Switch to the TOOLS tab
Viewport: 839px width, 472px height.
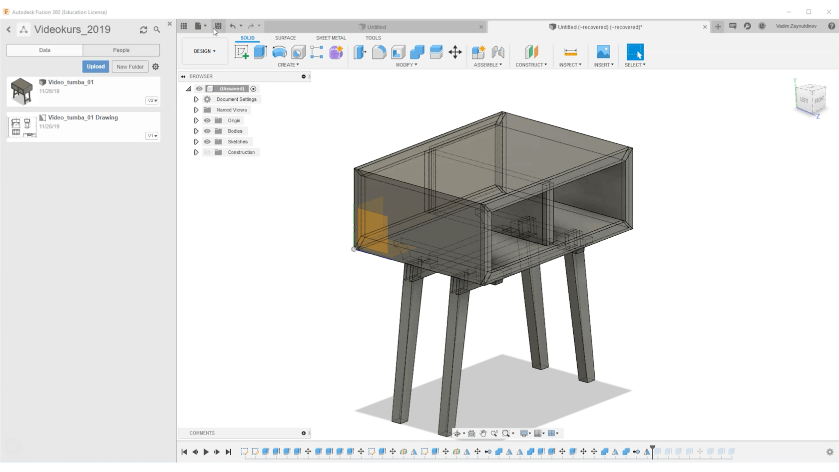click(x=373, y=38)
